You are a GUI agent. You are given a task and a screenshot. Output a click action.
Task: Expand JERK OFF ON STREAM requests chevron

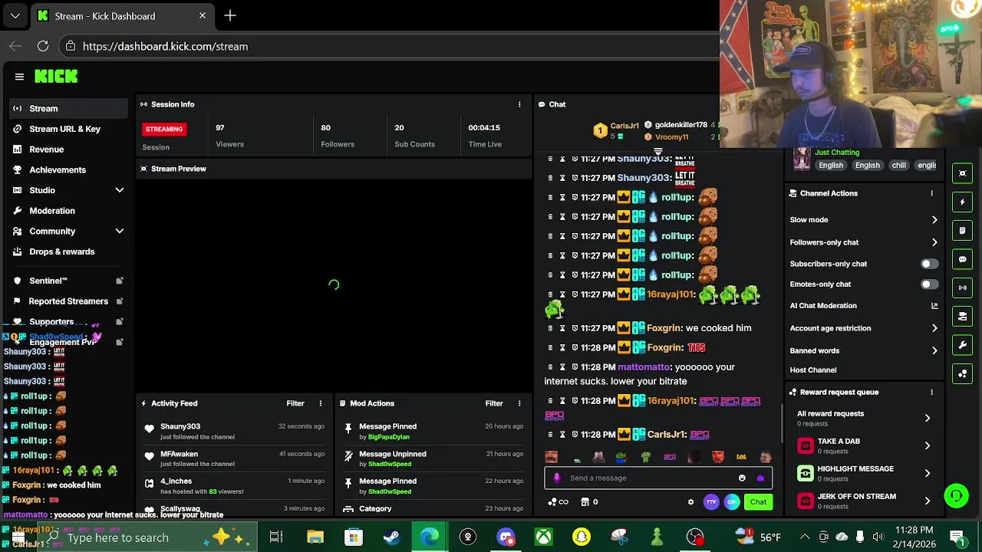click(928, 501)
